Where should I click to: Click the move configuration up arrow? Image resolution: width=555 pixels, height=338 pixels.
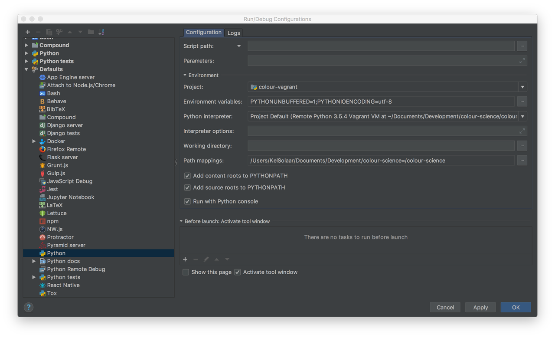coord(70,32)
